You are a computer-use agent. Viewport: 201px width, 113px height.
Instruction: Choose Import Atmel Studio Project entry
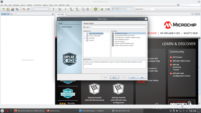click(124, 46)
